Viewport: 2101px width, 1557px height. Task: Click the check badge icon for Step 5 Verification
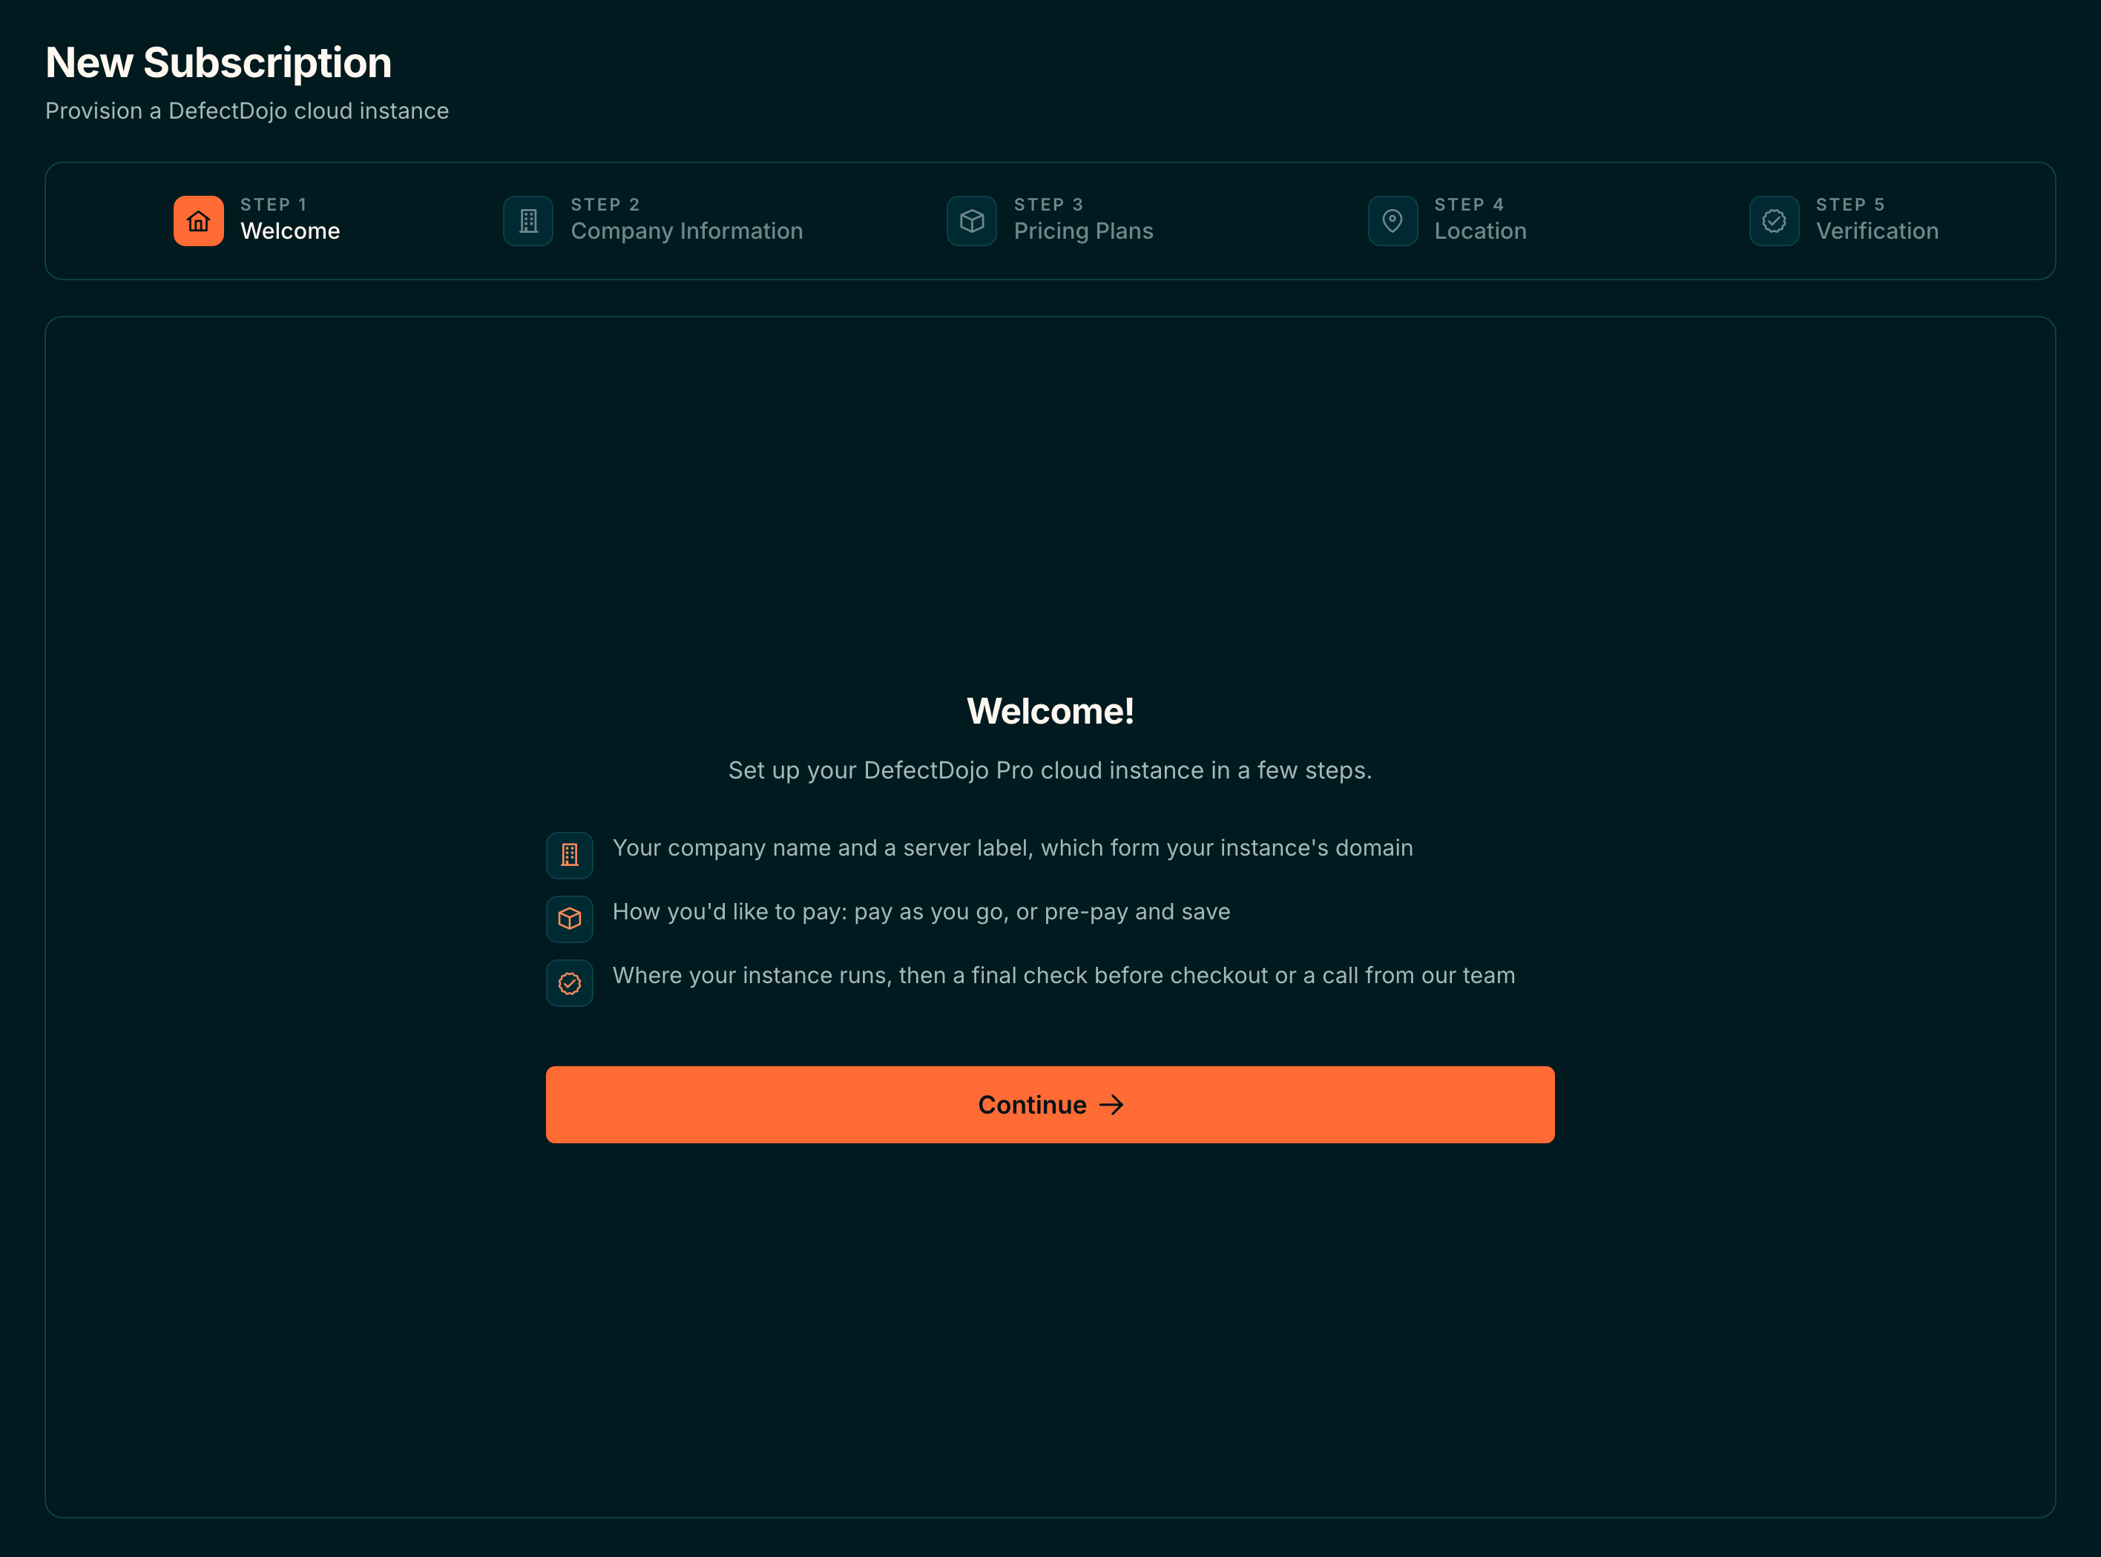[1774, 220]
